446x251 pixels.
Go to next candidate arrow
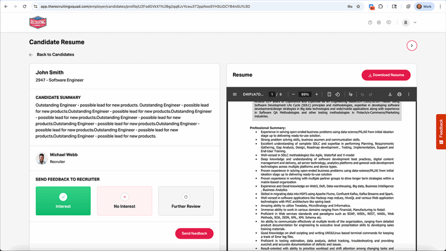point(412,46)
